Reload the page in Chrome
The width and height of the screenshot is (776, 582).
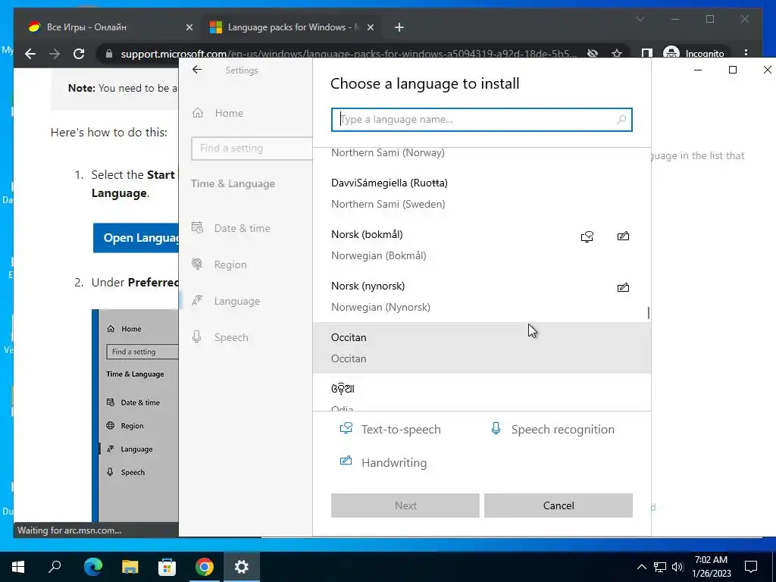pos(79,54)
